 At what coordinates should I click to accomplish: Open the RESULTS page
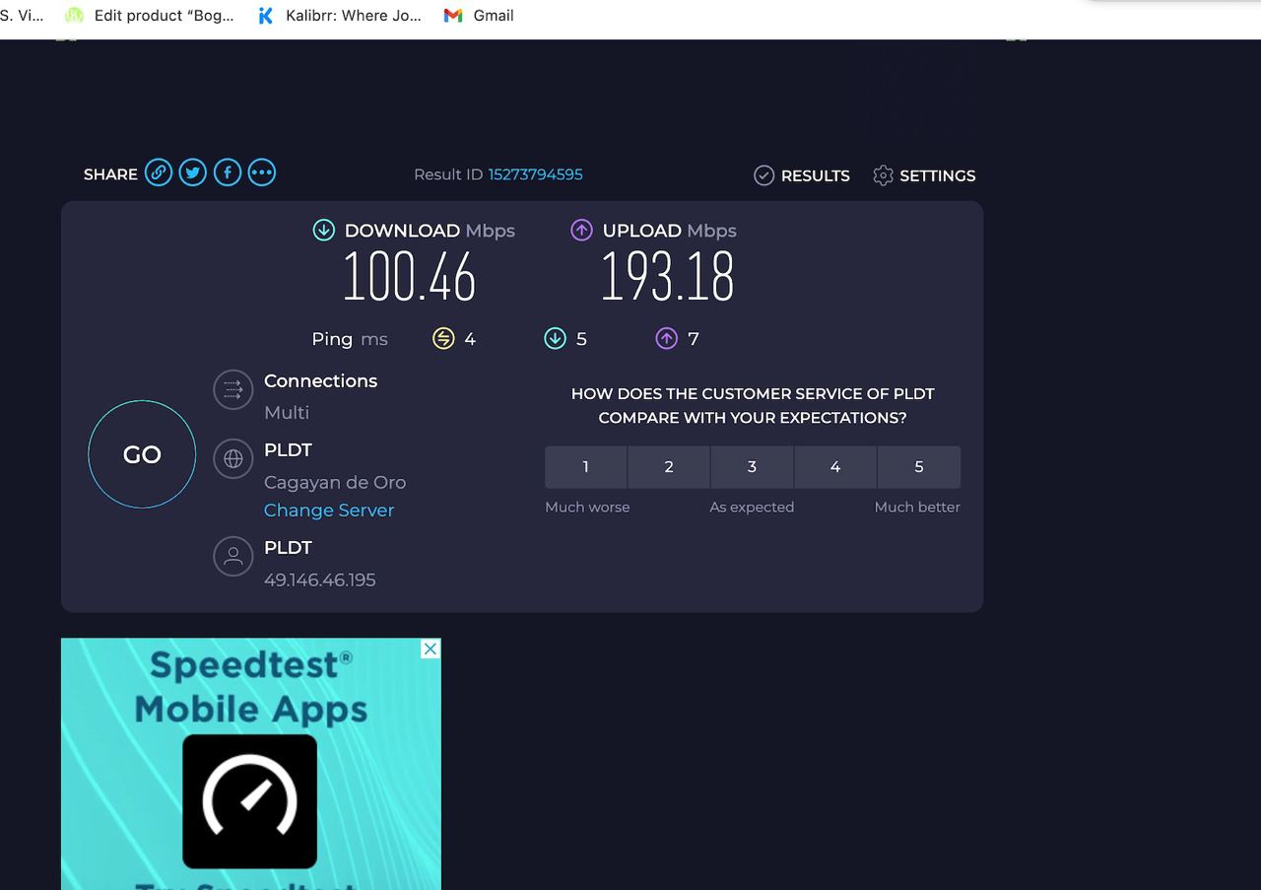[802, 175]
